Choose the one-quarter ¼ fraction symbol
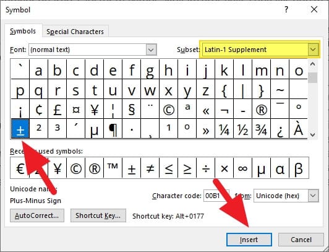Screen dimensions: 329x252 [x=224, y=129]
